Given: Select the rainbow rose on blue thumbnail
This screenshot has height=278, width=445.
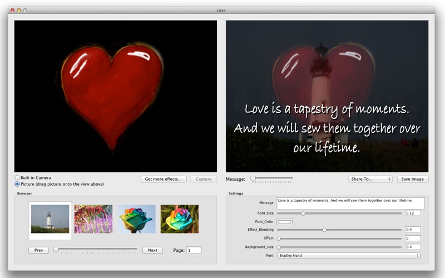Looking at the screenshot, I should point(136,219).
